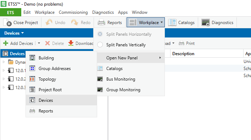Viewport: 251px width, 140px height.
Task: Select the 12.0.2 tree row label
Action: 21,79
